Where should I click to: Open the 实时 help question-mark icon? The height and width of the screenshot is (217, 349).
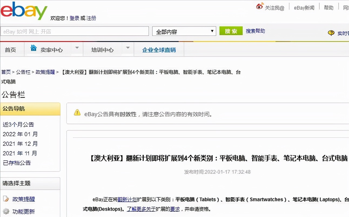click(331, 32)
